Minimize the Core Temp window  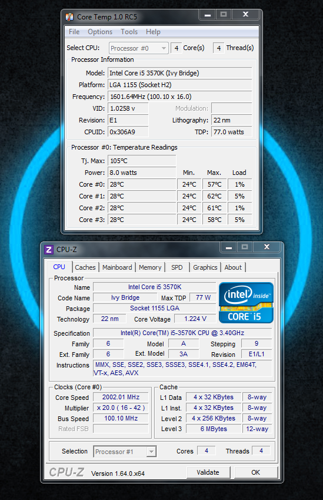click(x=207, y=15)
